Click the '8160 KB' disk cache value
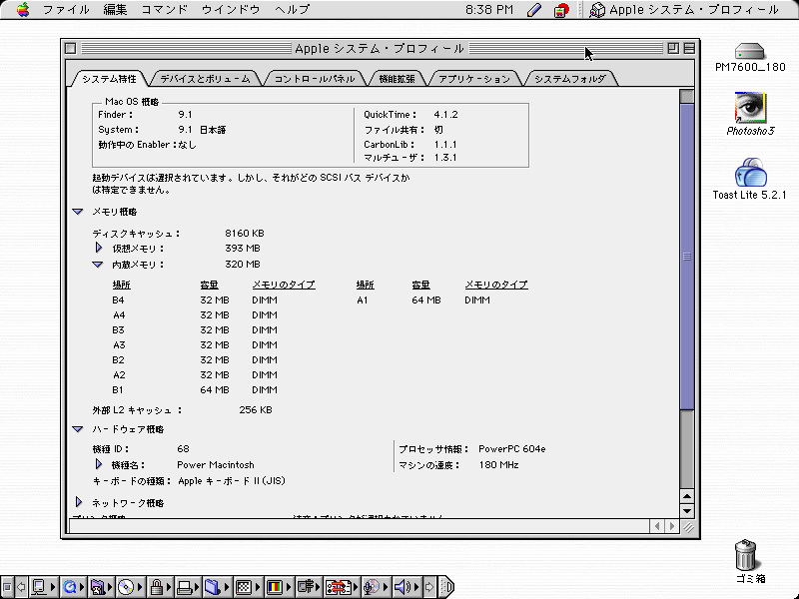 [245, 234]
